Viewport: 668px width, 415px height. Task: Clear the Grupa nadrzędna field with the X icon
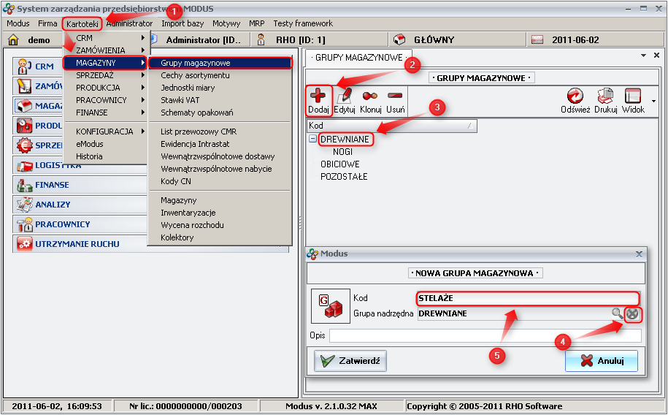click(x=633, y=314)
